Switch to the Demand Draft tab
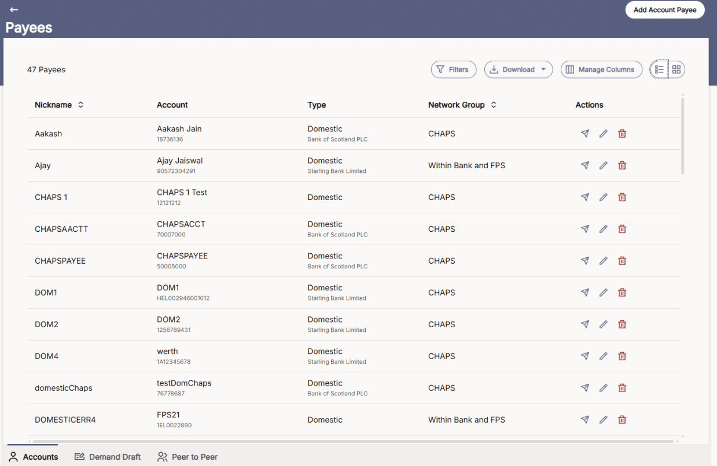 108,457
